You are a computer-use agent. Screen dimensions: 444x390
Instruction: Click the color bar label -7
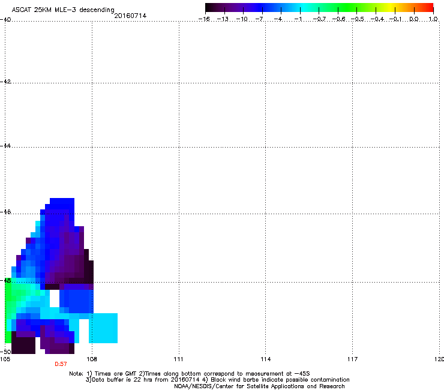point(260,19)
